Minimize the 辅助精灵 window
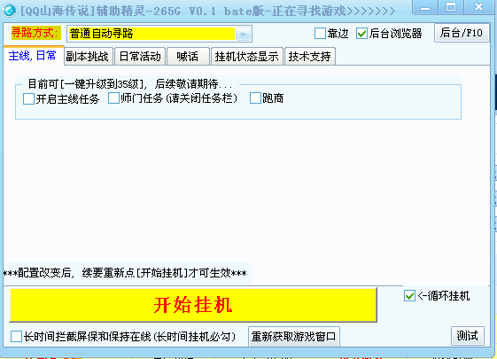 pyautogui.click(x=425, y=7)
